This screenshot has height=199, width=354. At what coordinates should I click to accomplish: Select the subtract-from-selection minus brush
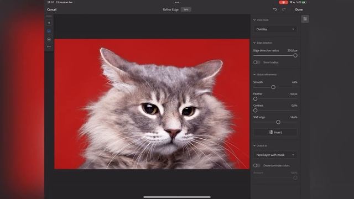pos(49,39)
